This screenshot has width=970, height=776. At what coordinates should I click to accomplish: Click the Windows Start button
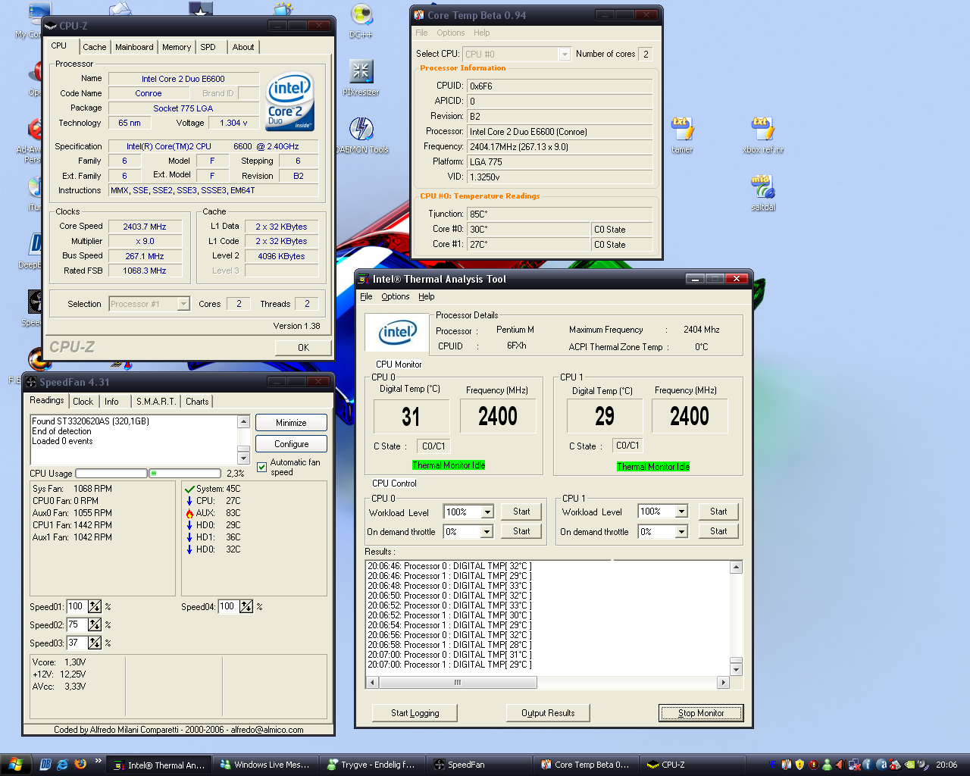click(x=15, y=765)
